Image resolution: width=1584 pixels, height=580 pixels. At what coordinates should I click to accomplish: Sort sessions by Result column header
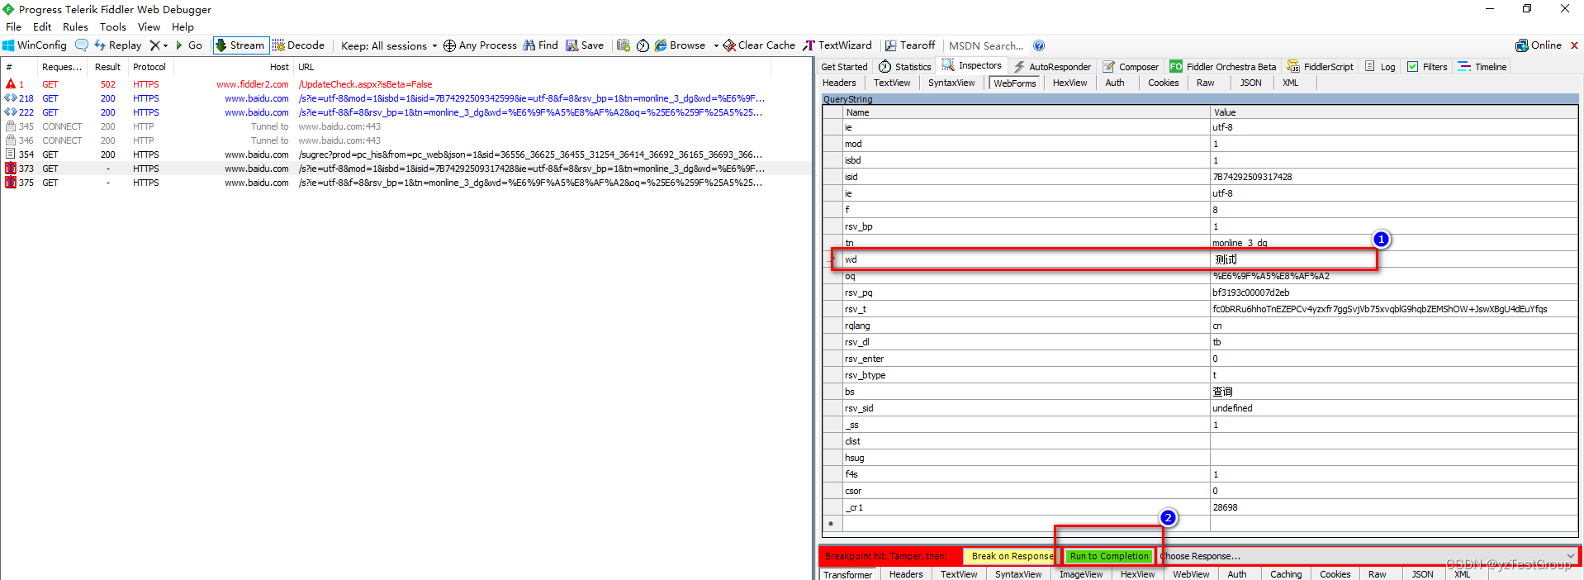click(x=107, y=67)
